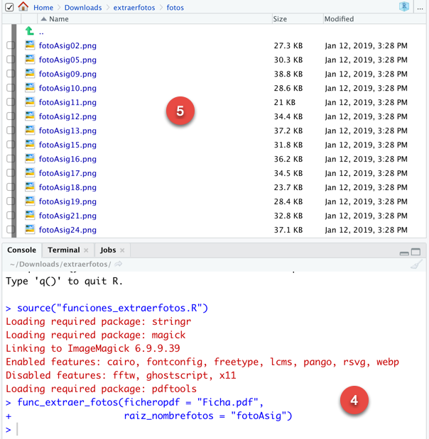Click the Home house icon in breadcrumb
The height and width of the screenshot is (439, 429).
[23, 6]
